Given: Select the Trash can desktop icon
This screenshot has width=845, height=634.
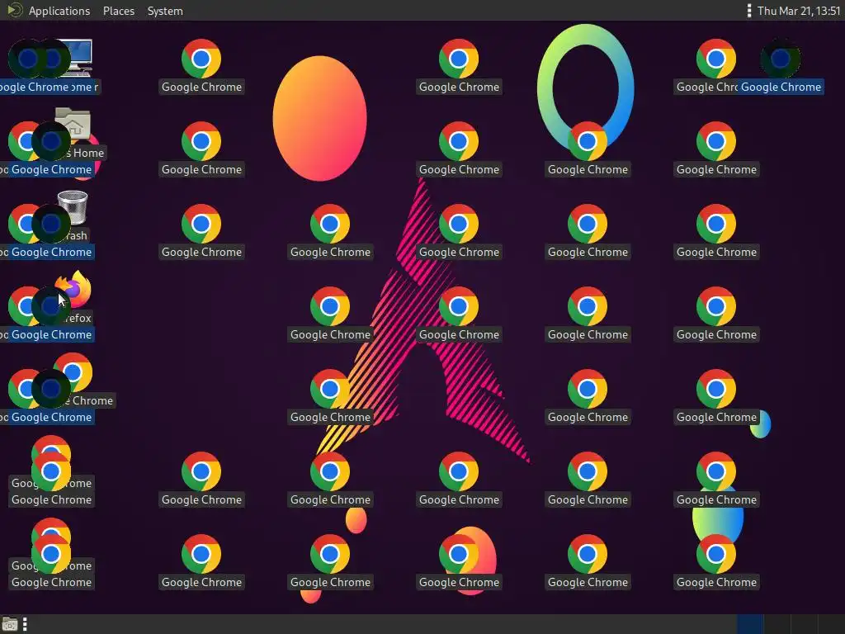Looking at the screenshot, I should coord(73,206).
